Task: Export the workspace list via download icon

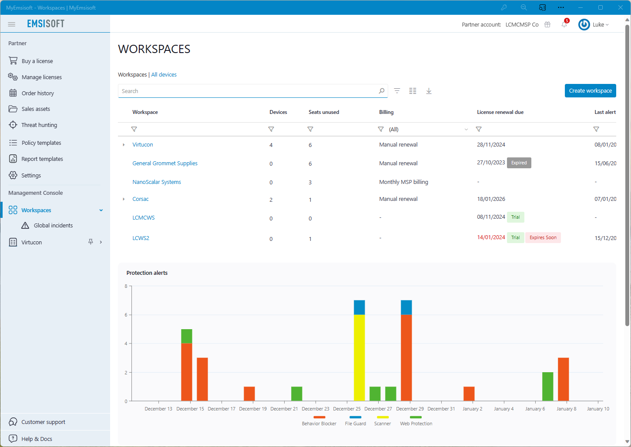Action: tap(429, 91)
